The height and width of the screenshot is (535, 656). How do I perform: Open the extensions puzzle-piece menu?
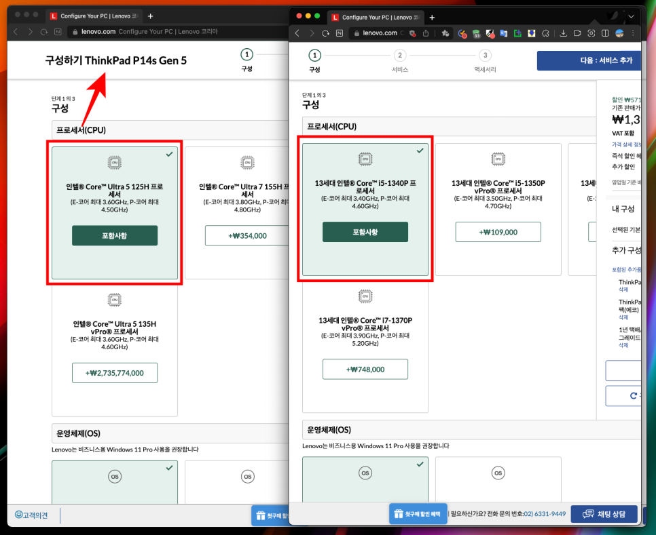coord(545,33)
